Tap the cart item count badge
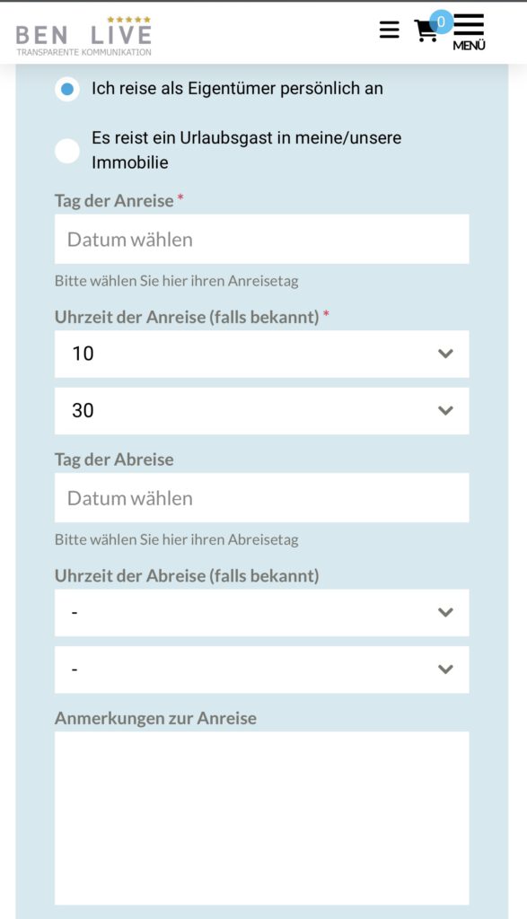The height and width of the screenshot is (919, 527). 442,22
